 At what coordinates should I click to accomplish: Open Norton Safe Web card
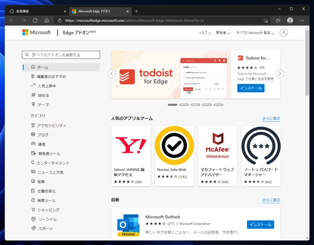[x=174, y=156]
